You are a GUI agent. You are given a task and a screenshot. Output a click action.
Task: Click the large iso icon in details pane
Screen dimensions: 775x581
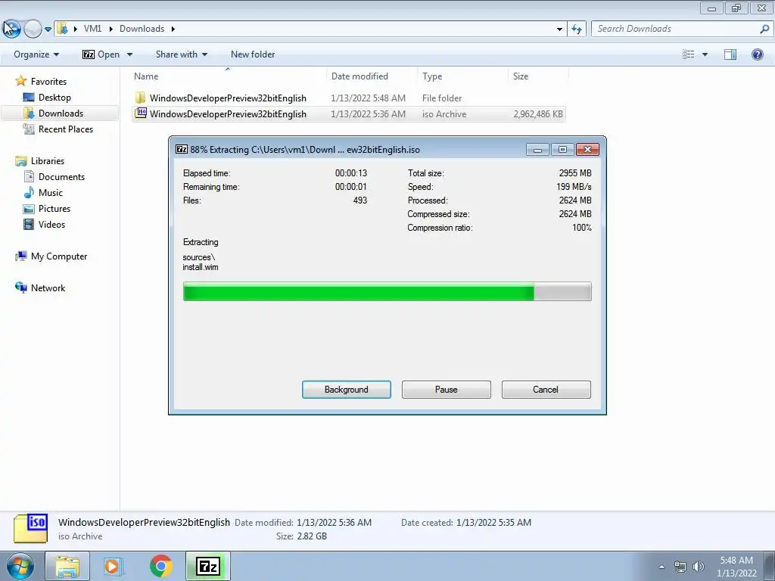pyautogui.click(x=30, y=528)
